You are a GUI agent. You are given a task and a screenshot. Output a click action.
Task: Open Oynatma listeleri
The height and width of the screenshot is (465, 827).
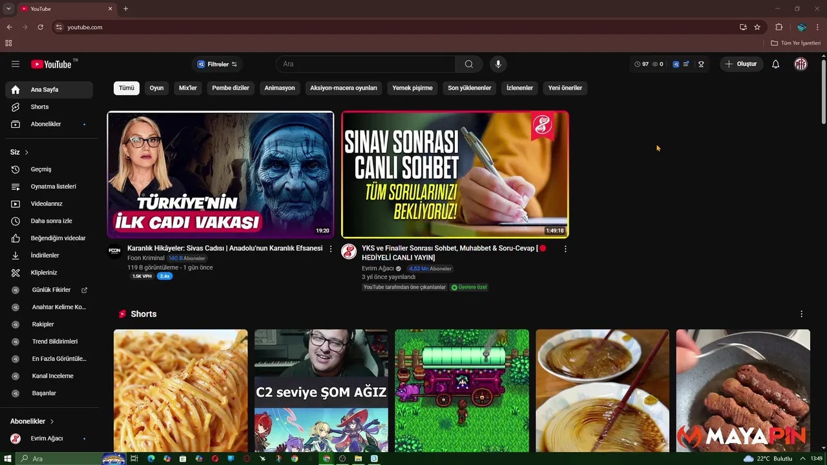[x=49, y=187]
